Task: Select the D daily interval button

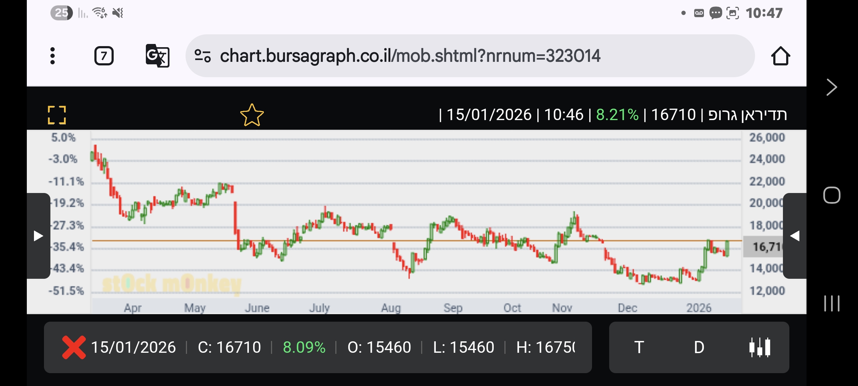Action: click(x=699, y=347)
